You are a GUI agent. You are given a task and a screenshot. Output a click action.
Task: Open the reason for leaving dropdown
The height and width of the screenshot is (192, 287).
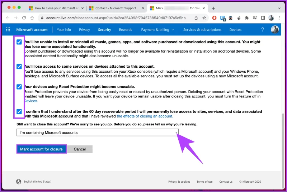click(98, 133)
